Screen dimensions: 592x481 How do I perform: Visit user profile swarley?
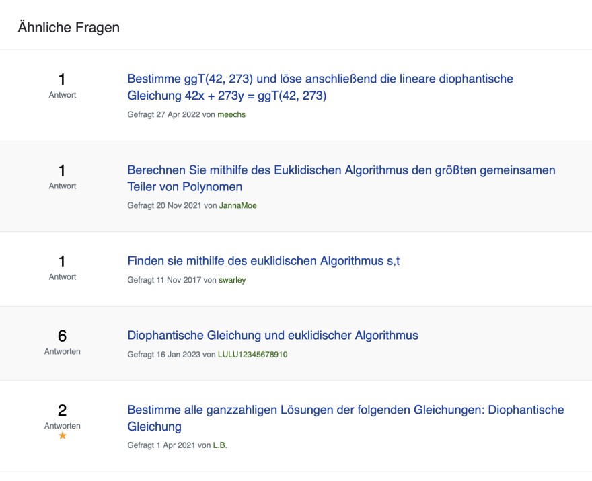click(232, 280)
